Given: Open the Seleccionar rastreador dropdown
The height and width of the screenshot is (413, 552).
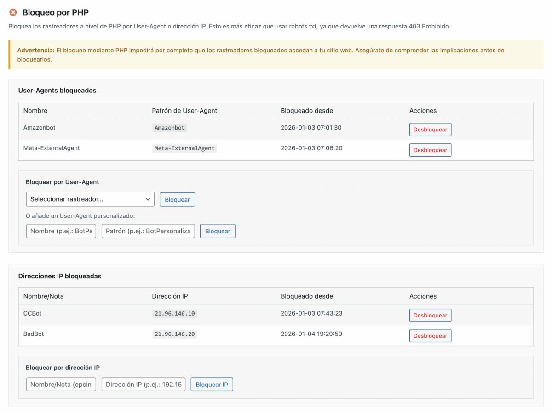Looking at the screenshot, I should (91, 199).
